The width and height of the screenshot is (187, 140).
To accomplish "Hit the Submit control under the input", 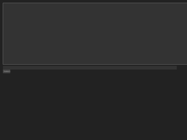I will pos(7,71).
